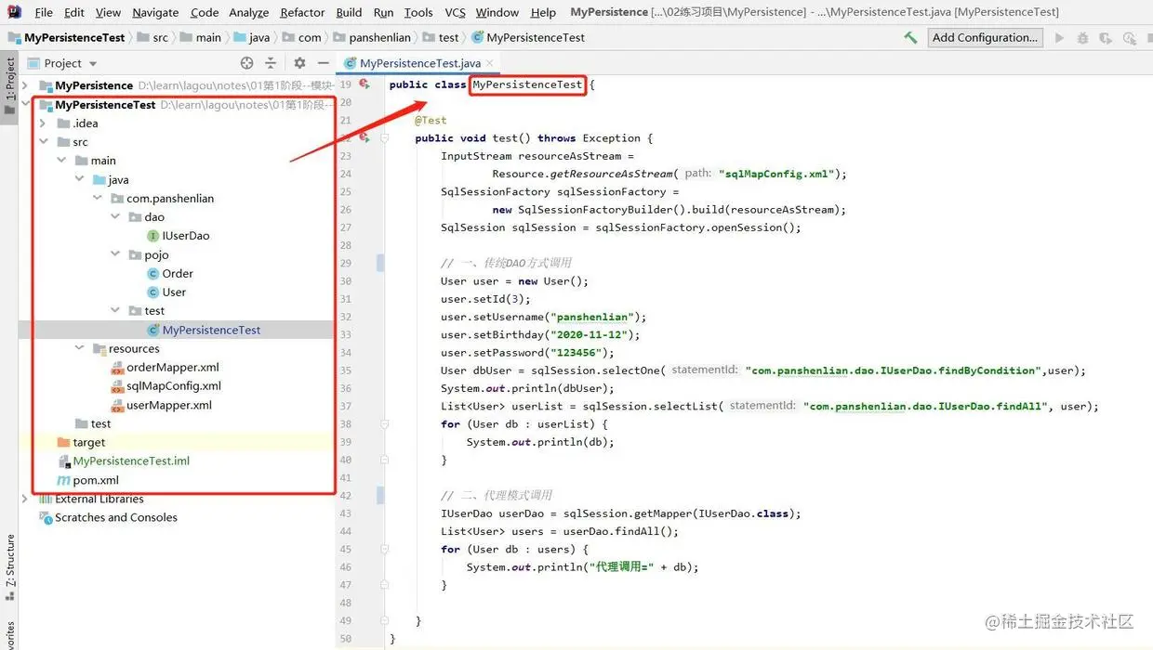Screen dimensions: 1153x650
Task: Close the MyPersistenceTest.java tab
Action: point(492,63)
